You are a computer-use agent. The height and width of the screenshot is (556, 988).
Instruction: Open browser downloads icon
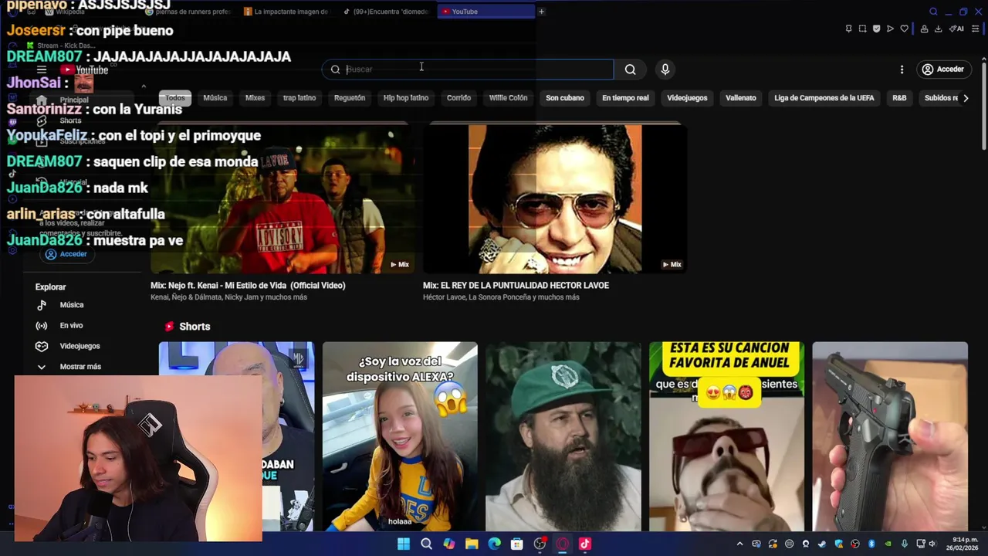tap(938, 29)
